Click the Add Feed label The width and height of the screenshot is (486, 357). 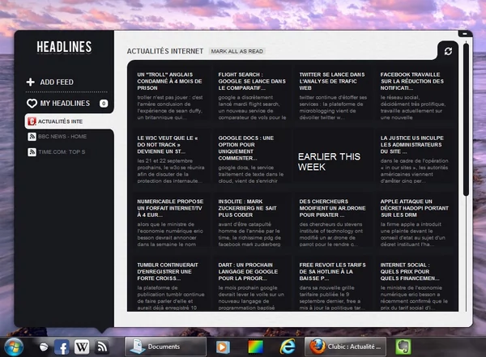tap(57, 82)
